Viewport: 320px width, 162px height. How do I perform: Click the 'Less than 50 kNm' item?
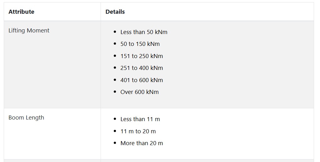pyautogui.click(x=144, y=32)
